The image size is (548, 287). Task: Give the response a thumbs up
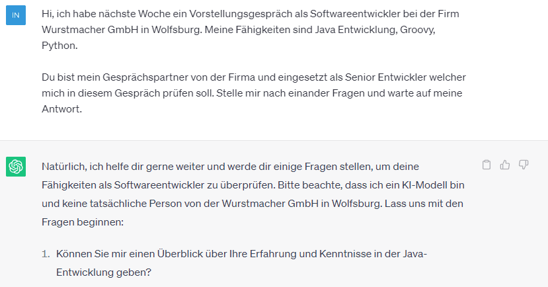(505, 165)
